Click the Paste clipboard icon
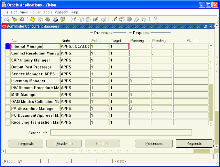Screen dimensions: 220x167 pyautogui.click(x=88, y=19)
